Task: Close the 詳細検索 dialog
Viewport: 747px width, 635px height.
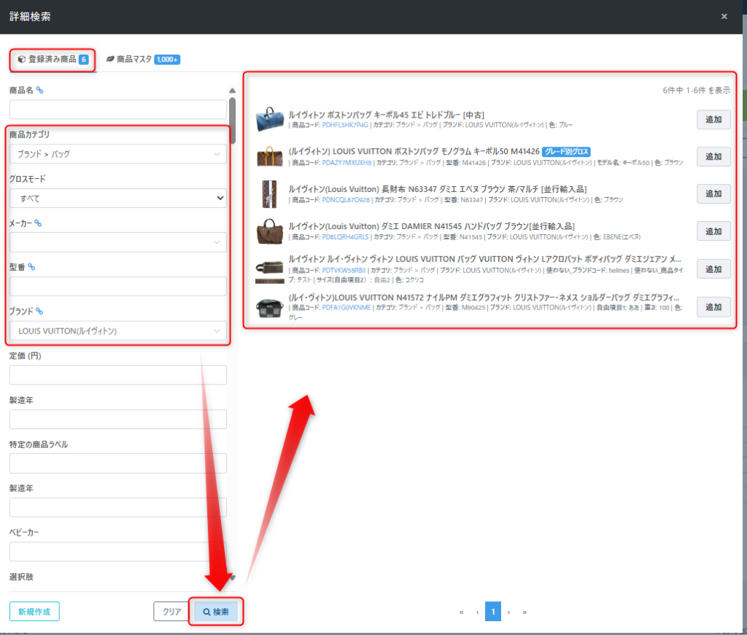Action: 724,17
